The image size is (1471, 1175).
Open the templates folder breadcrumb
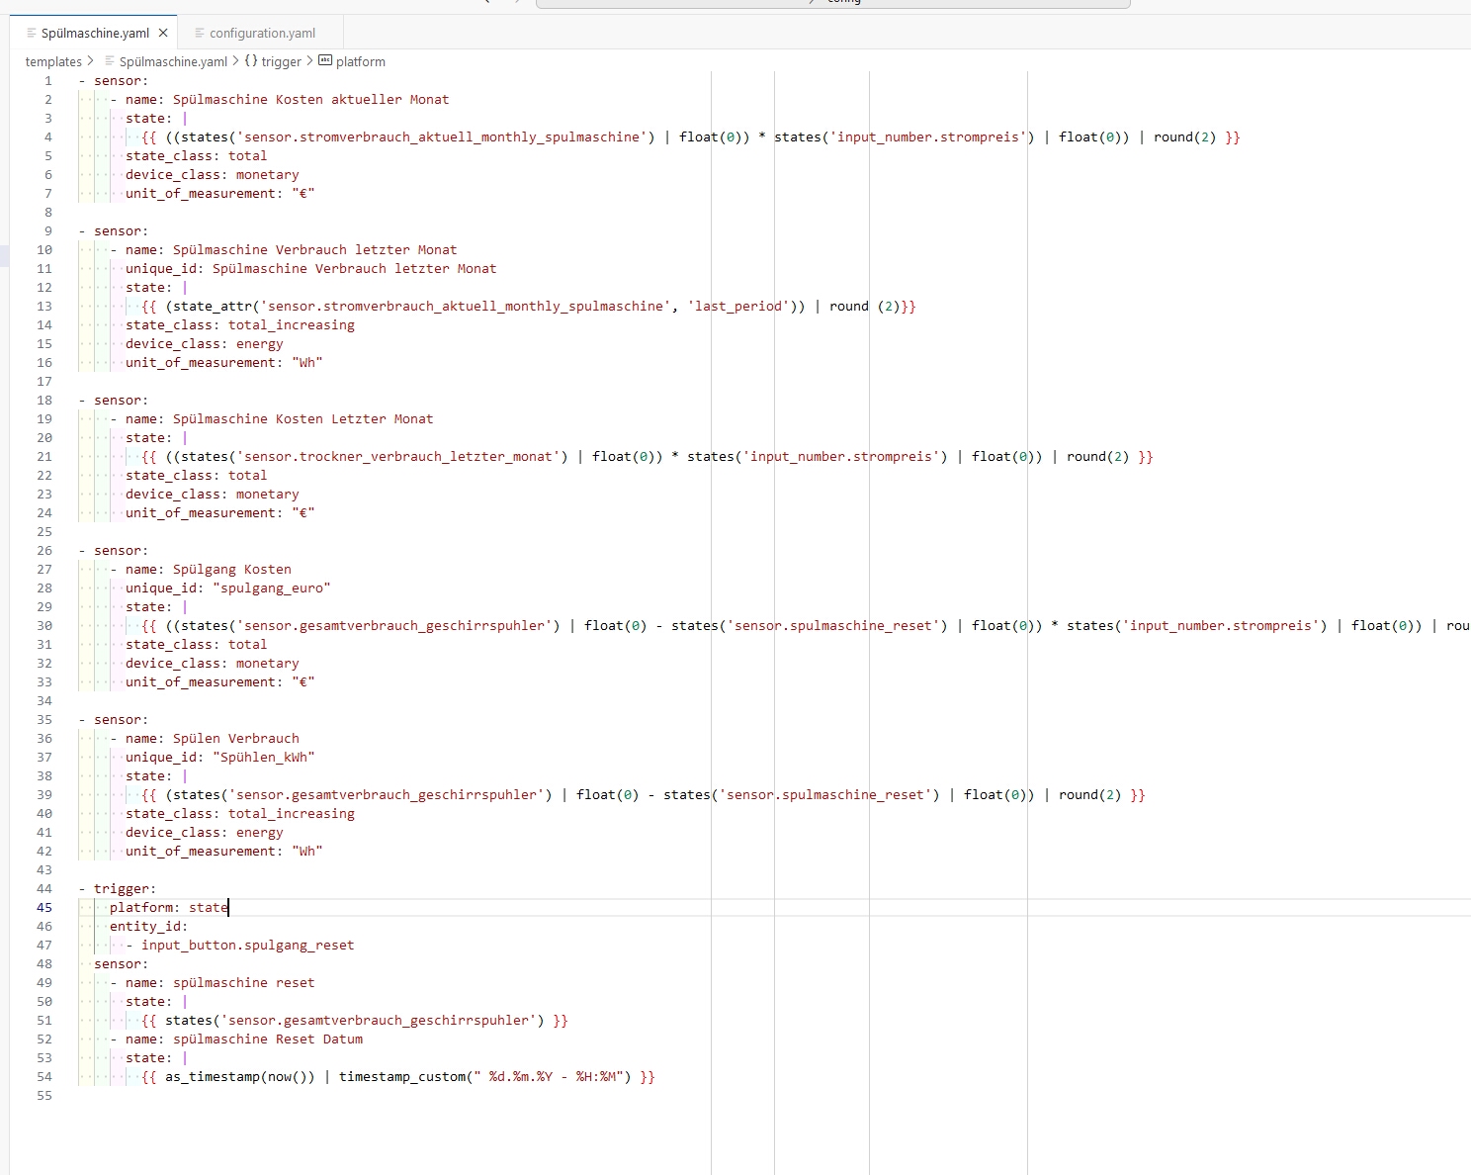[x=53, y=61]
